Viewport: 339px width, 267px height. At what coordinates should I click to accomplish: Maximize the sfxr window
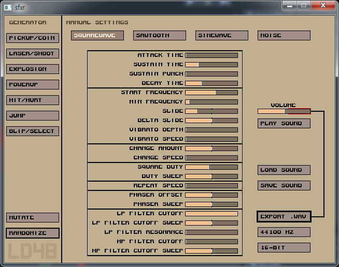304,5
